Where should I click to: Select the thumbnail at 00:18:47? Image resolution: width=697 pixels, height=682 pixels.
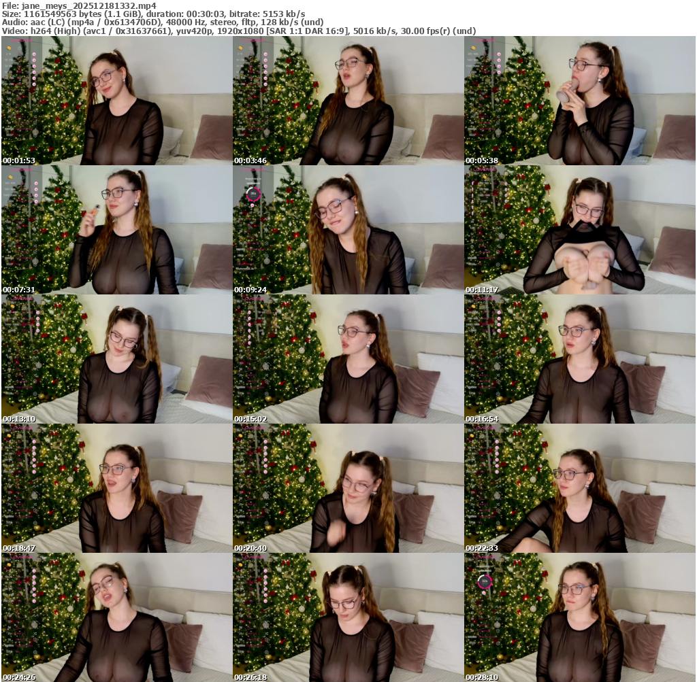pos(116,488)
